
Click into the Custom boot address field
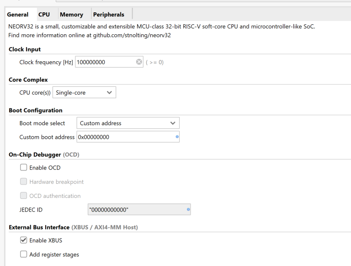tap(123, 137)
